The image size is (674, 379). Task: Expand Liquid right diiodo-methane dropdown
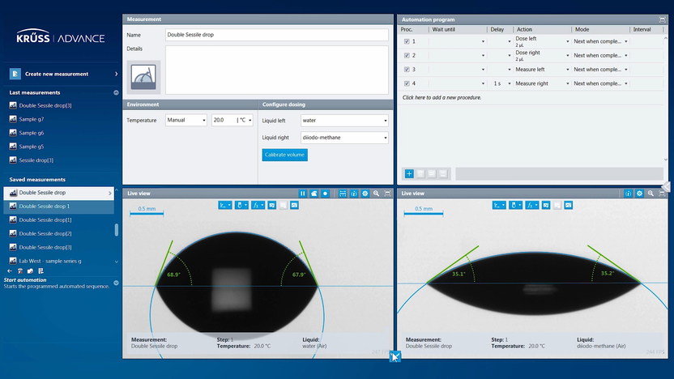point(343,138)
